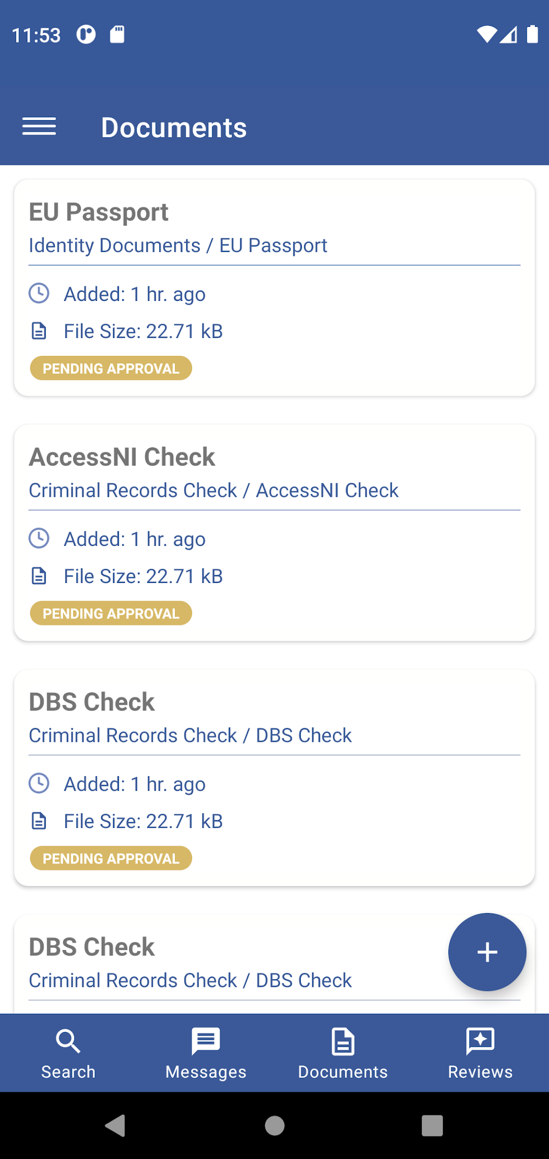Switch to the Documents tab label

point(343,1072)
